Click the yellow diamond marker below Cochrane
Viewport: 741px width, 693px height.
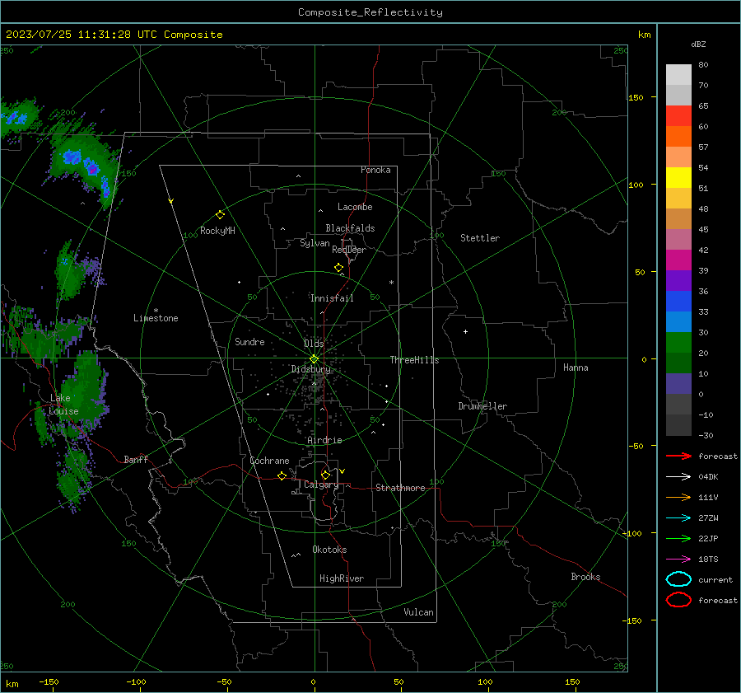282,475
